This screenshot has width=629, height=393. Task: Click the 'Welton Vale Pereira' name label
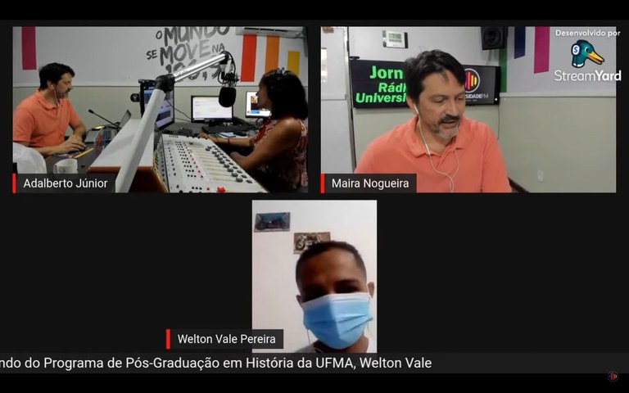(x=224, y=339)
